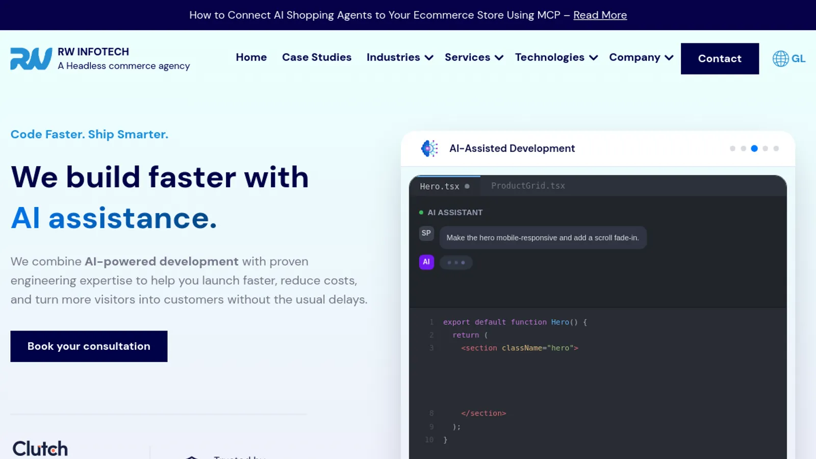This screenshot has width=816, height=459.
Task: Click the AI ASSISTANT label
Action: (x=455, y=213)
